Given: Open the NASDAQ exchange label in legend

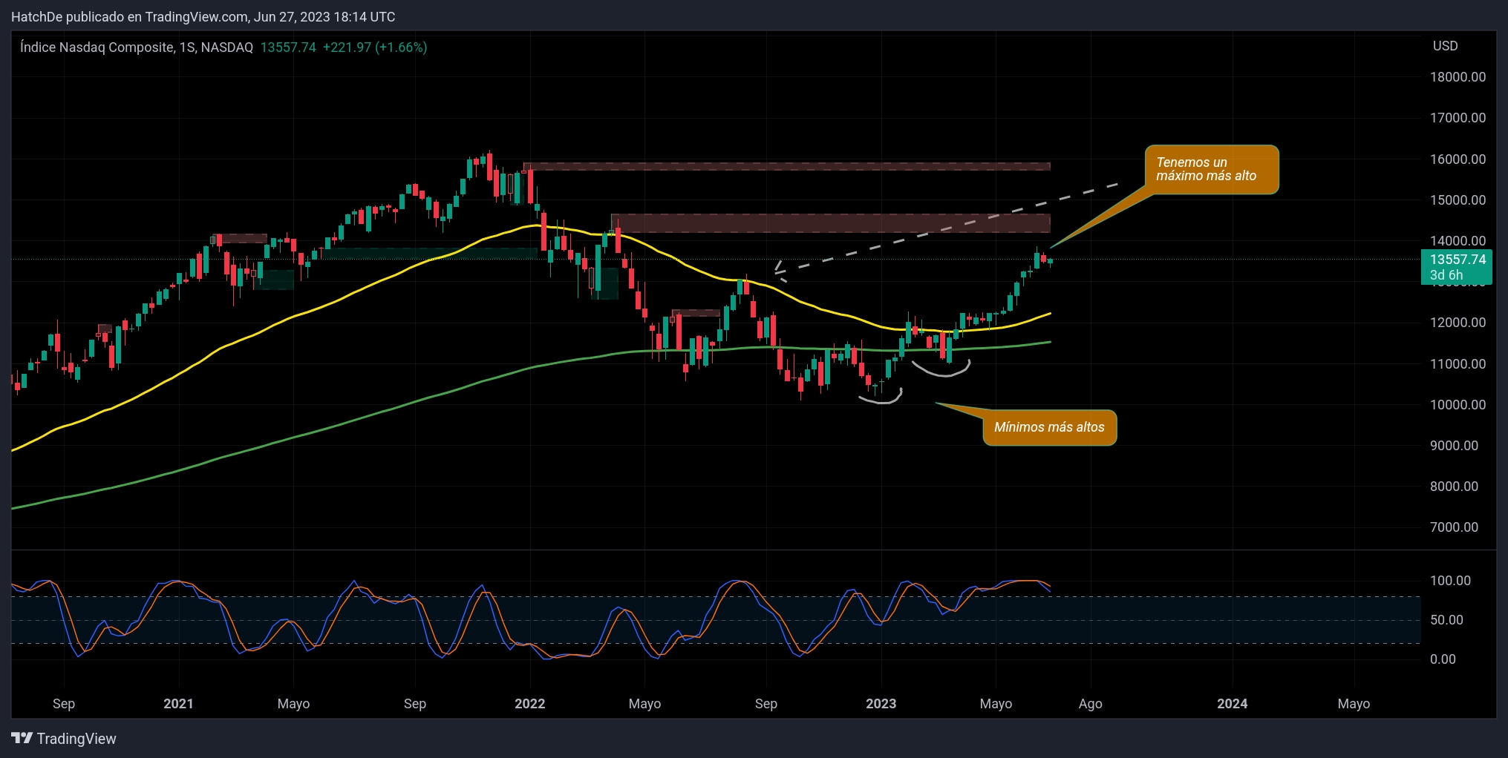Looking at the screenshot, I should (x=226, y=47).
